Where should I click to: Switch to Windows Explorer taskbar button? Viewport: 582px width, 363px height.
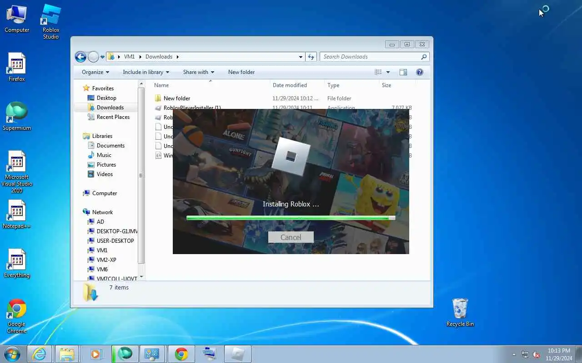67,354
